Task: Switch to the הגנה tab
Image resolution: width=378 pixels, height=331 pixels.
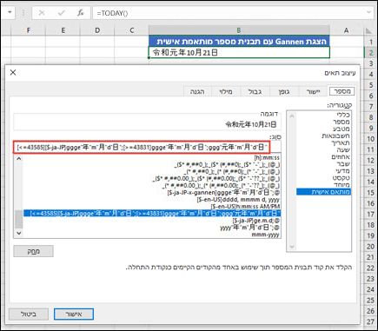Action: (x=197, y=92)
